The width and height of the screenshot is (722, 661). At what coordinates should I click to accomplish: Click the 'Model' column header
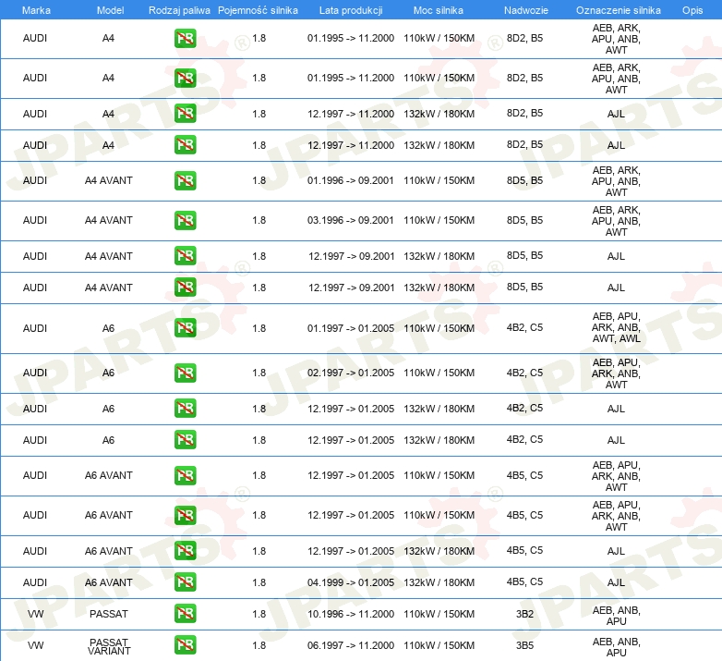tap(110, 10)
